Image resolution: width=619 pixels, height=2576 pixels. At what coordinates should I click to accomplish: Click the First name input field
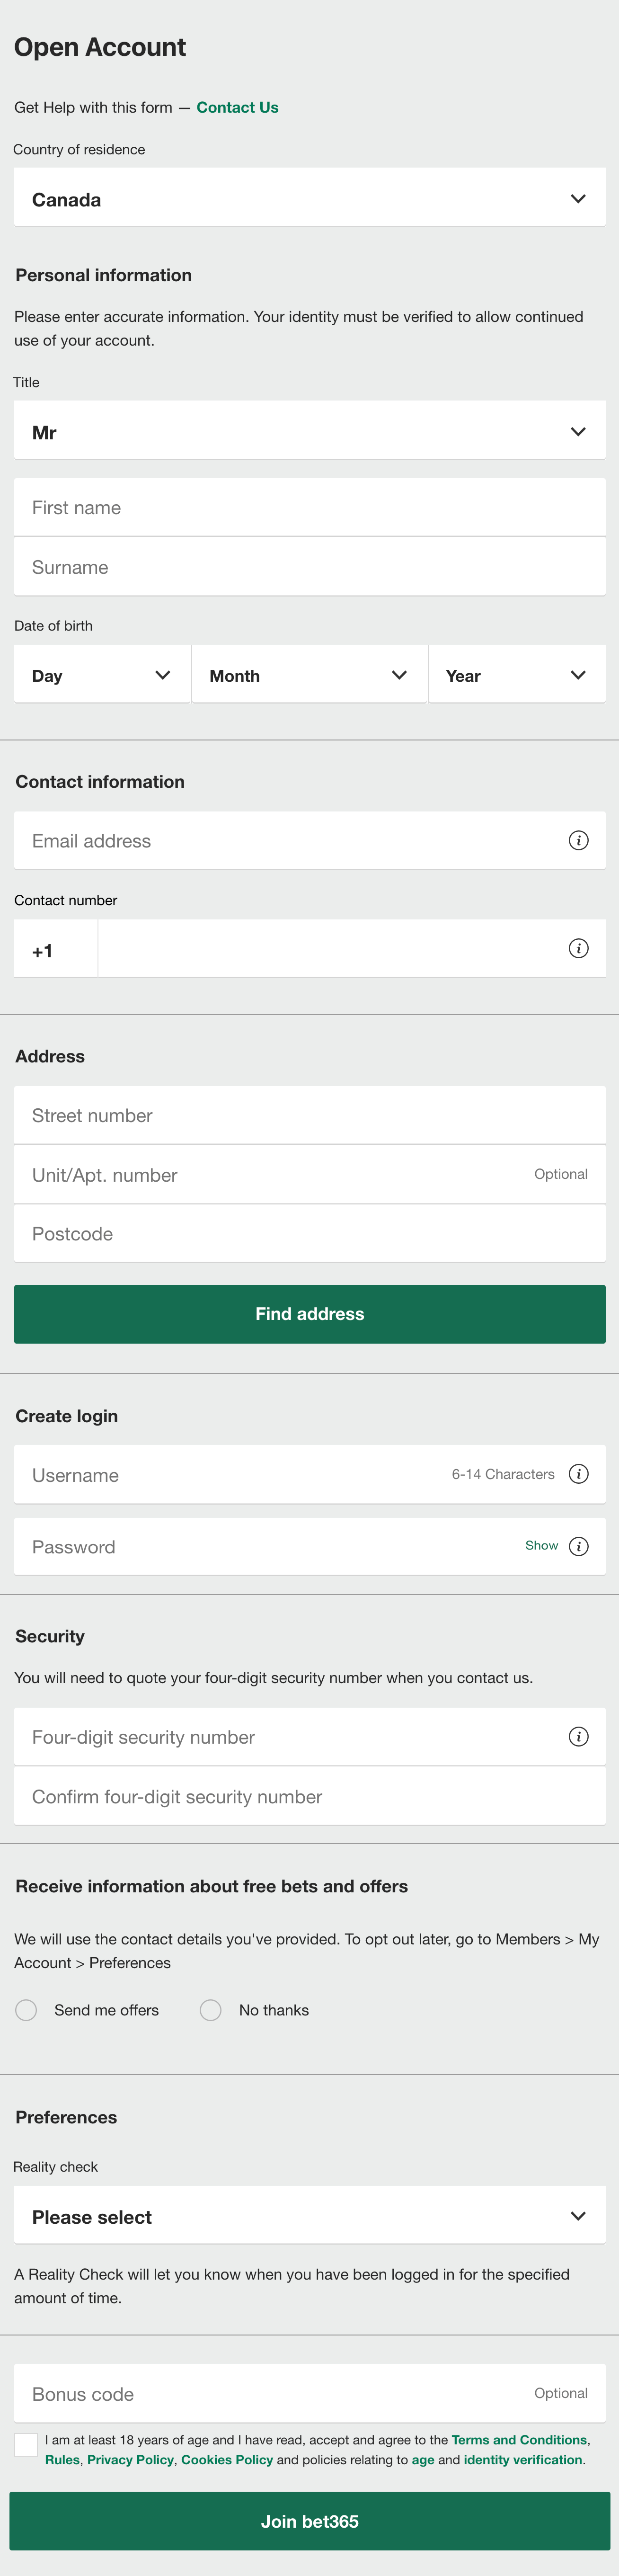point(310,507)
